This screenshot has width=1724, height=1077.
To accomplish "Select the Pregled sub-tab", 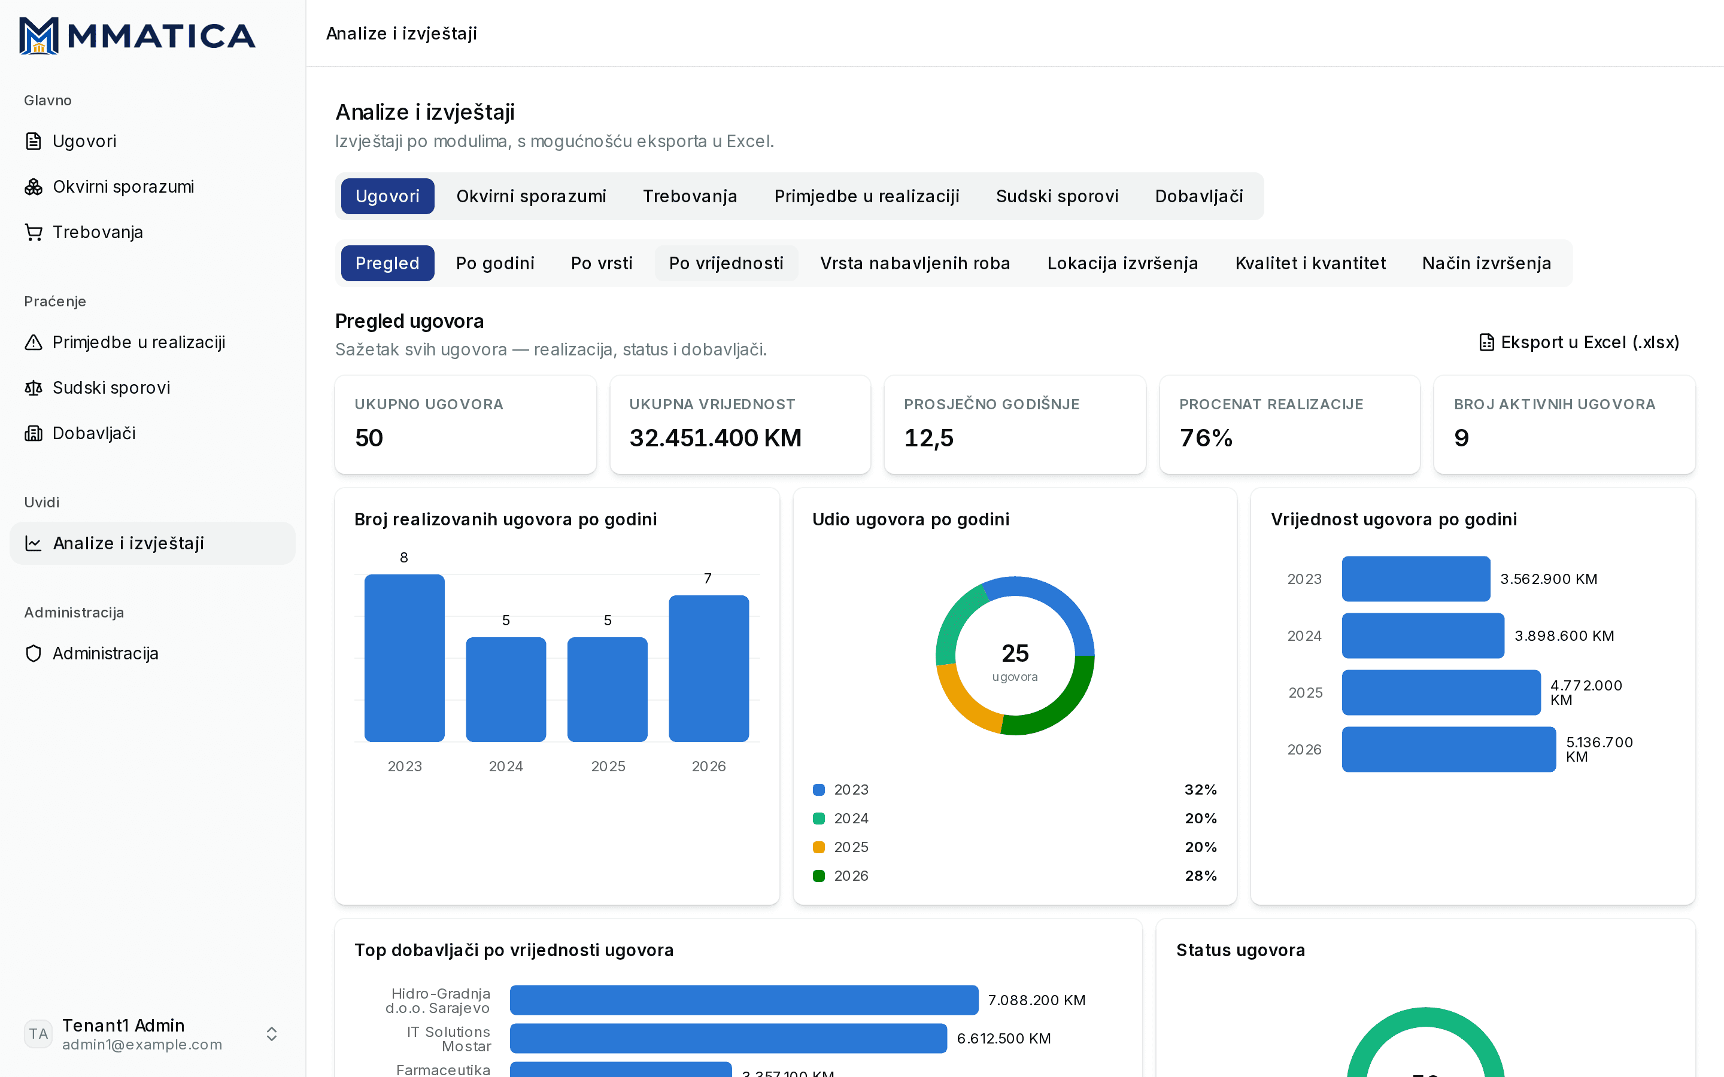I will [387, 263].
